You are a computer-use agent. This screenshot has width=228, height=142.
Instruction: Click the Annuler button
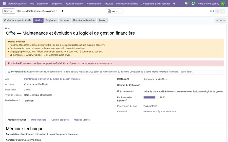102,20
